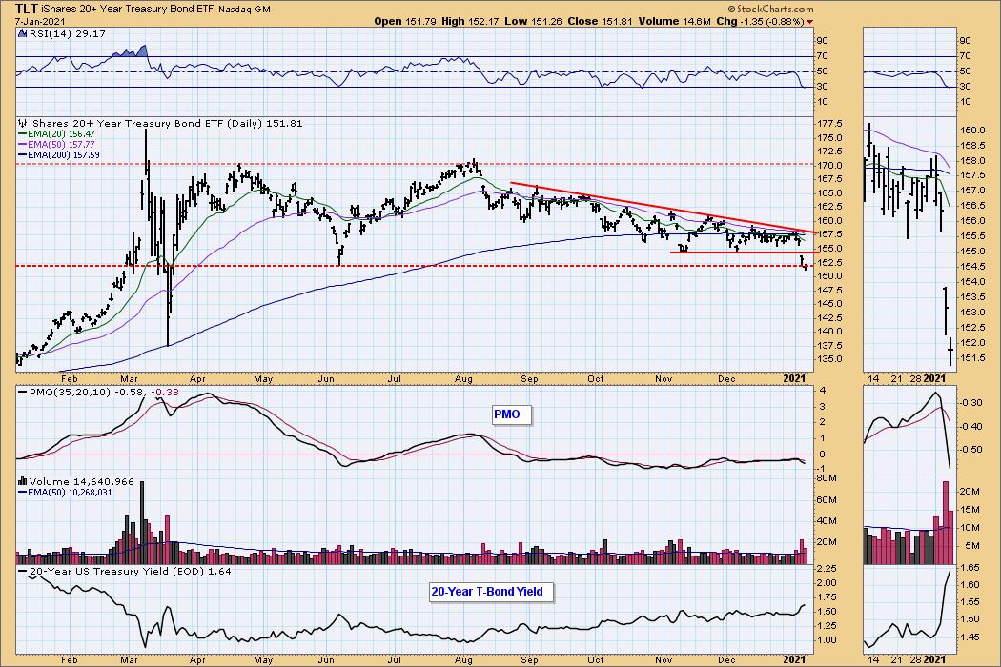Click the 2.25 yield axis label
This screenshot has height=667, width=1001.
pyautogui.click(x=827, y=568)
